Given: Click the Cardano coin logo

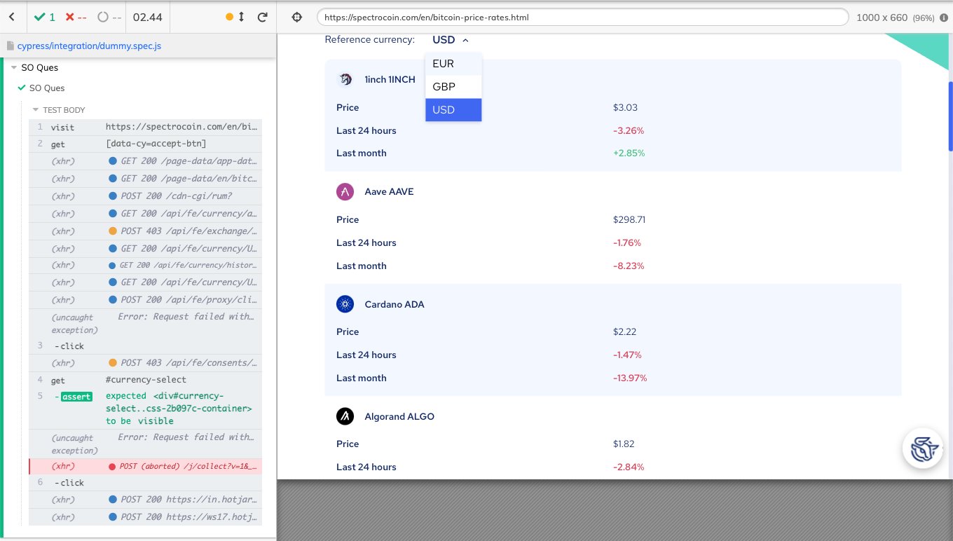Looking at the screenshot, I should click(x=345, y=304).
